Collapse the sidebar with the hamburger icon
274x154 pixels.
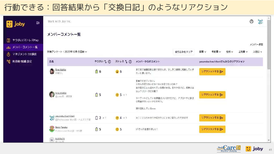[38, 23]
